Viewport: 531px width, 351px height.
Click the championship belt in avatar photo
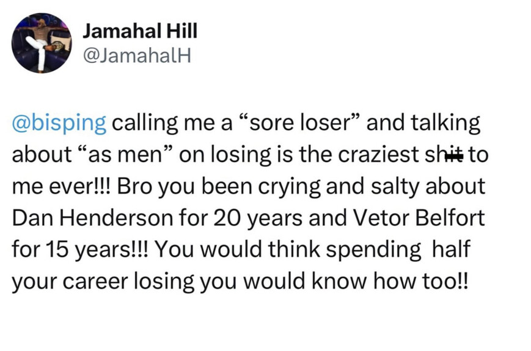(57, 46)
